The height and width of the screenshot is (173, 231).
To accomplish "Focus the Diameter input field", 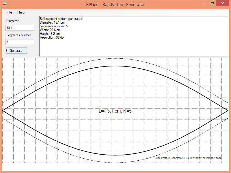I will click(20, 28).
